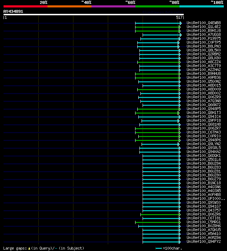The image size is (227, 251).
Task: Select UniRef100_C0PRI0 hit name
Action: coord(204,136)
